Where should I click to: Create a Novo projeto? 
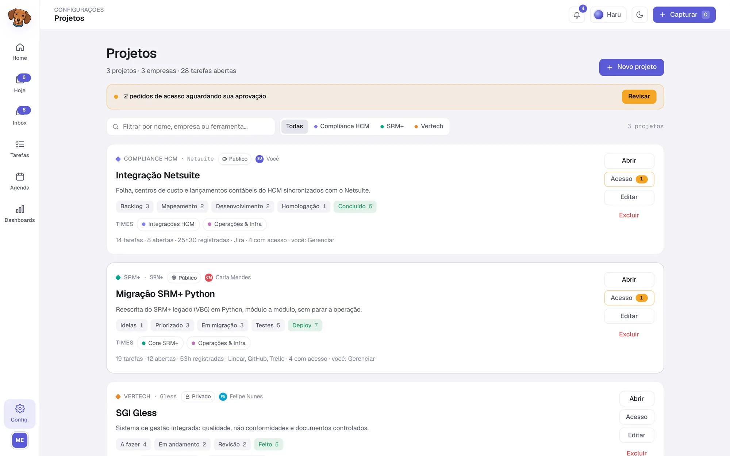[631, 67]
